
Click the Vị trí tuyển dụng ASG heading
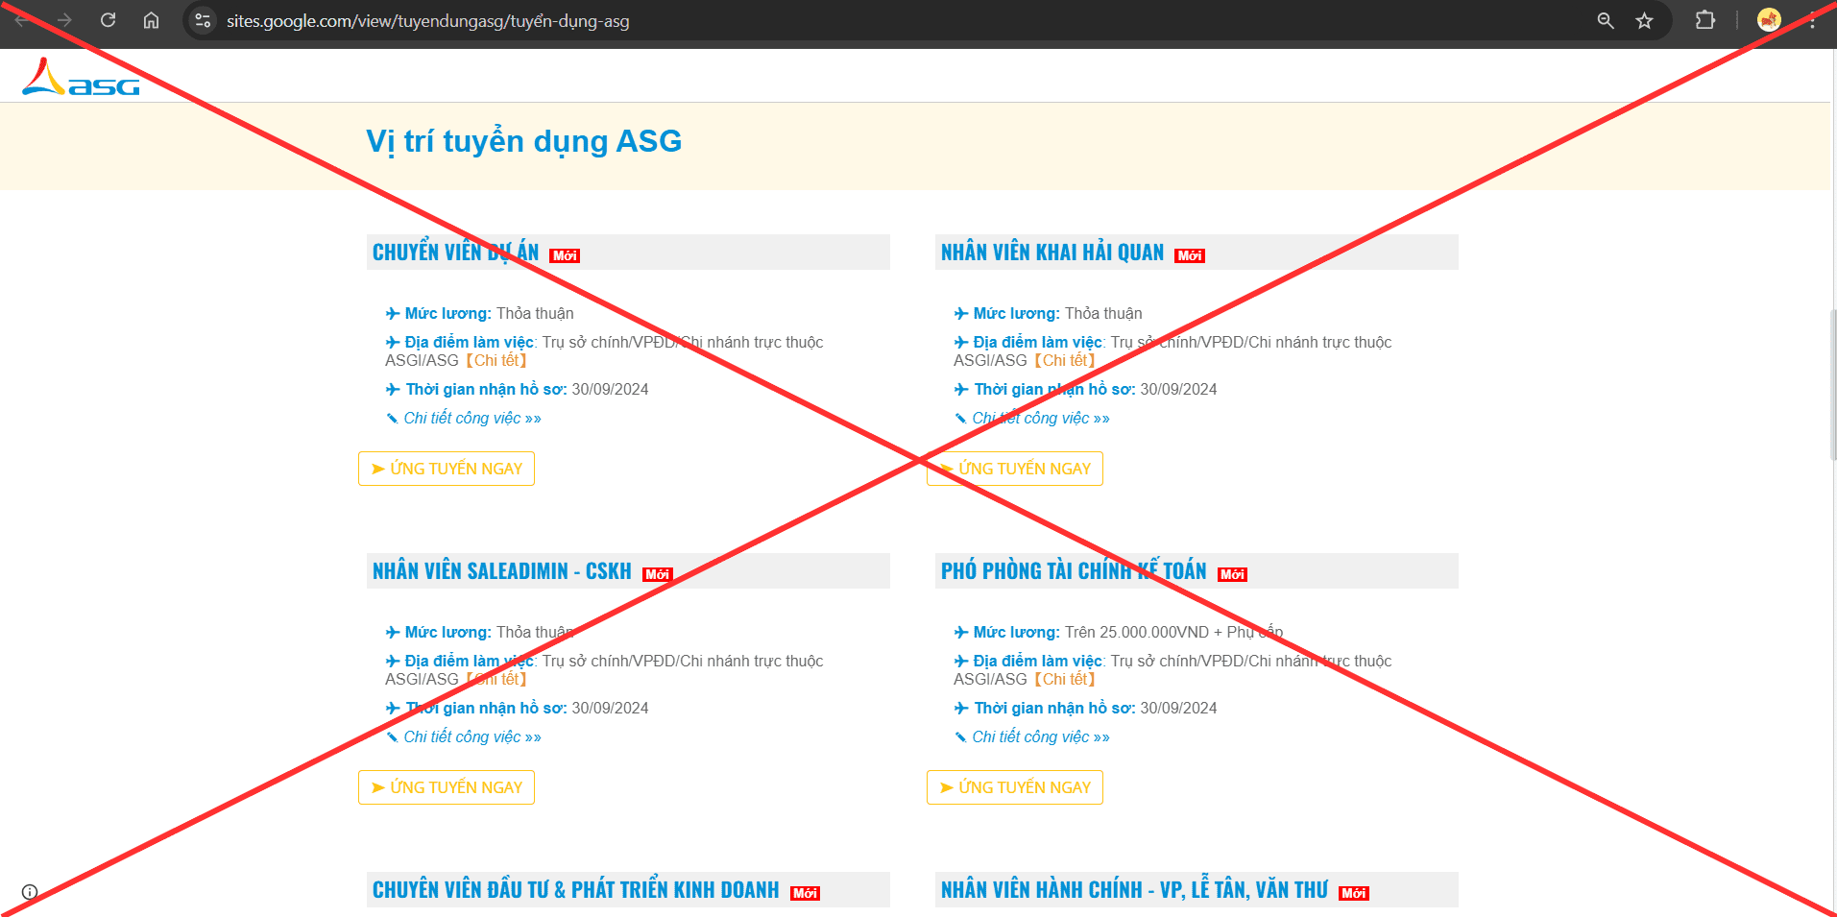tap(524, 141)
